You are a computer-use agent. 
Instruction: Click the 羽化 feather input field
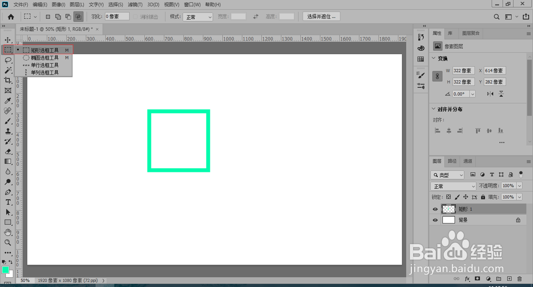(117, 16)
